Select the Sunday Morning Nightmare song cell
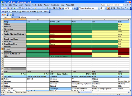132x96 pixels. pyautogui.click(x=15, y=34)
